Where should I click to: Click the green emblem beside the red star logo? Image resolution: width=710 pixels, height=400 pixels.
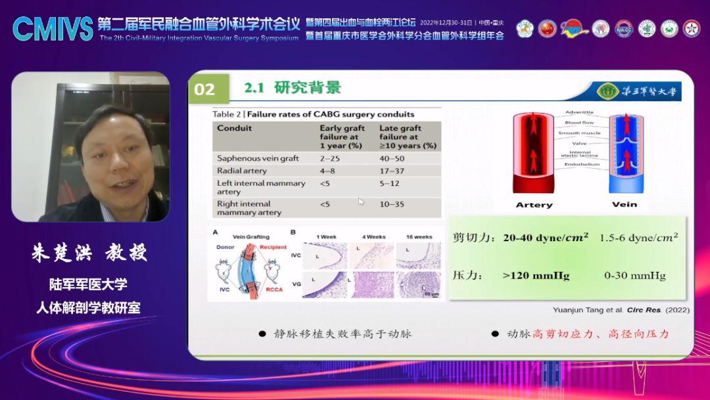[669, 28]
